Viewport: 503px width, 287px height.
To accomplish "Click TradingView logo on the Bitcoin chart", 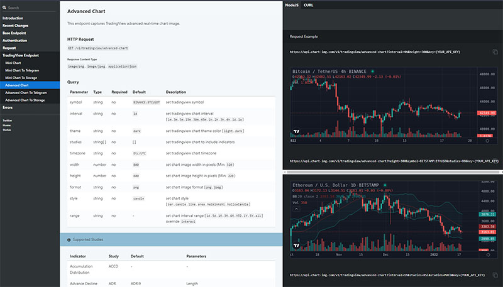I will point(296,132).
